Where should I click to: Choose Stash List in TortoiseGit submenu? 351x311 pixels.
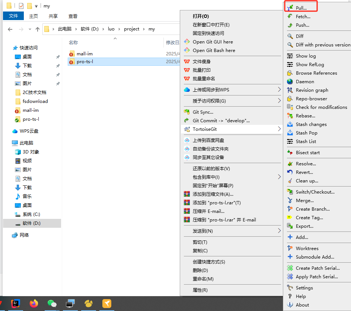[x=306, y=142]
